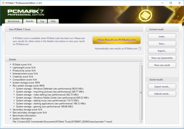Screen dimensions: 184x129
Task: Select the result file path text
Action: coord(62,122)
